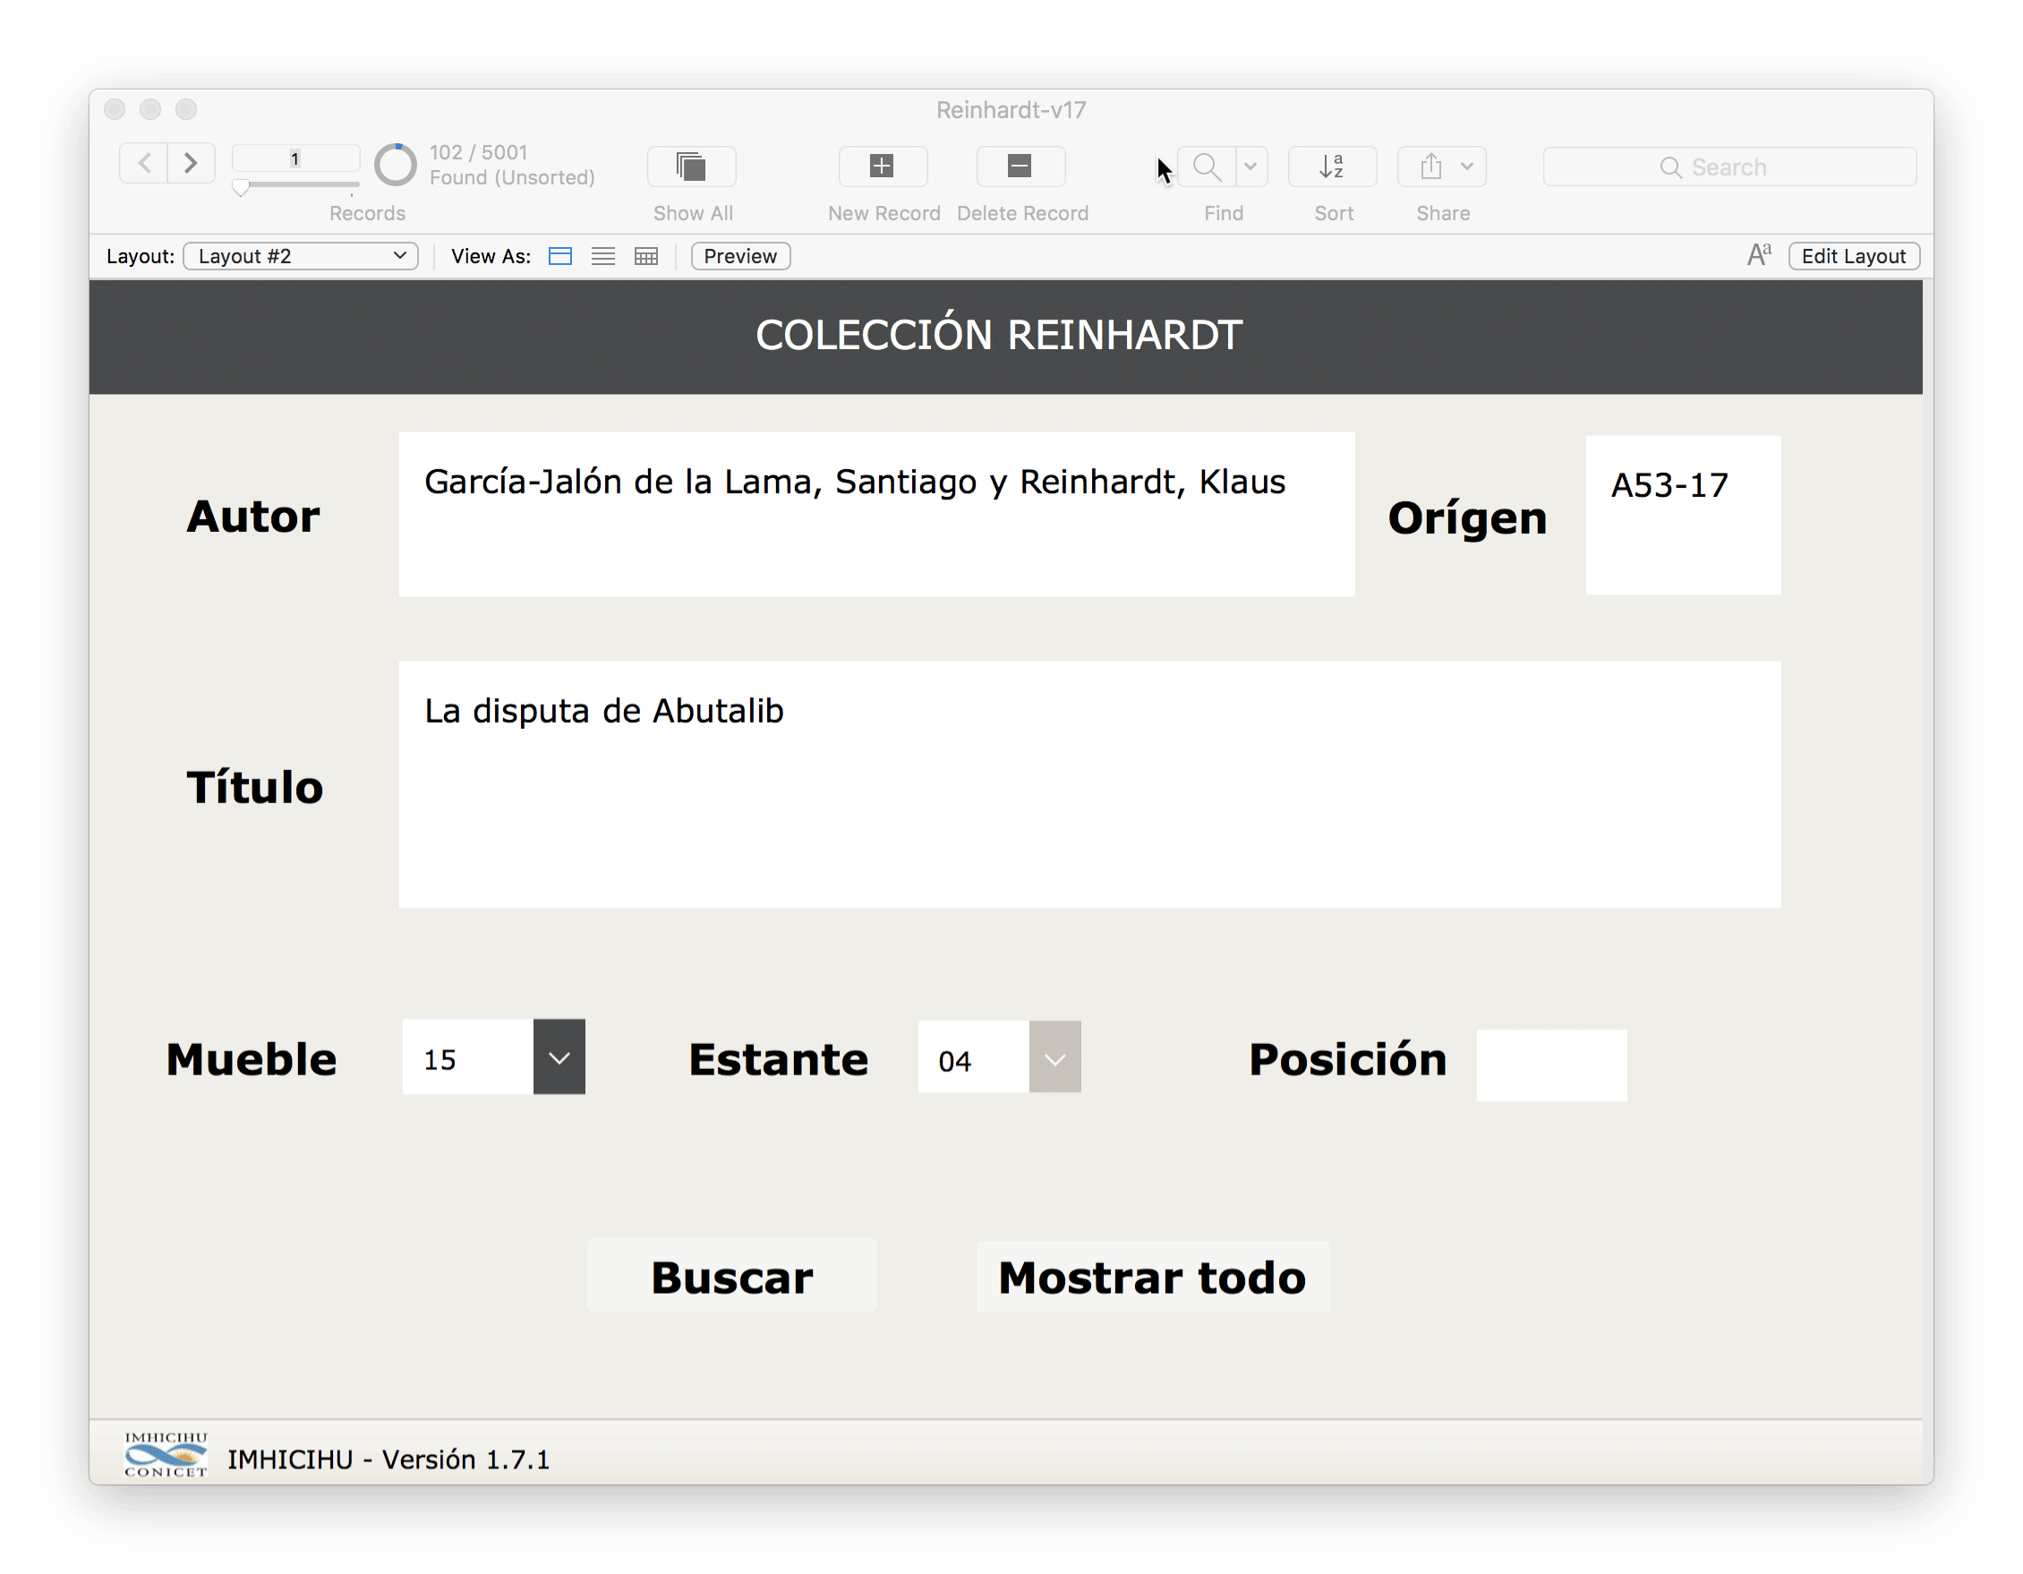This screenshot has height=1574, width=2023.
Task: Open the Layout #2 dropdown
Action: tap(301, 257)
